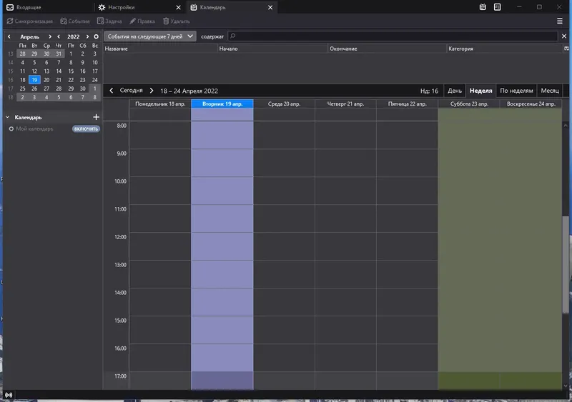Image resolution: width=572 pixels, height=402 pixels.
Task: Click Вторник 19 апр. day header
Action: [x=222, y=104]
